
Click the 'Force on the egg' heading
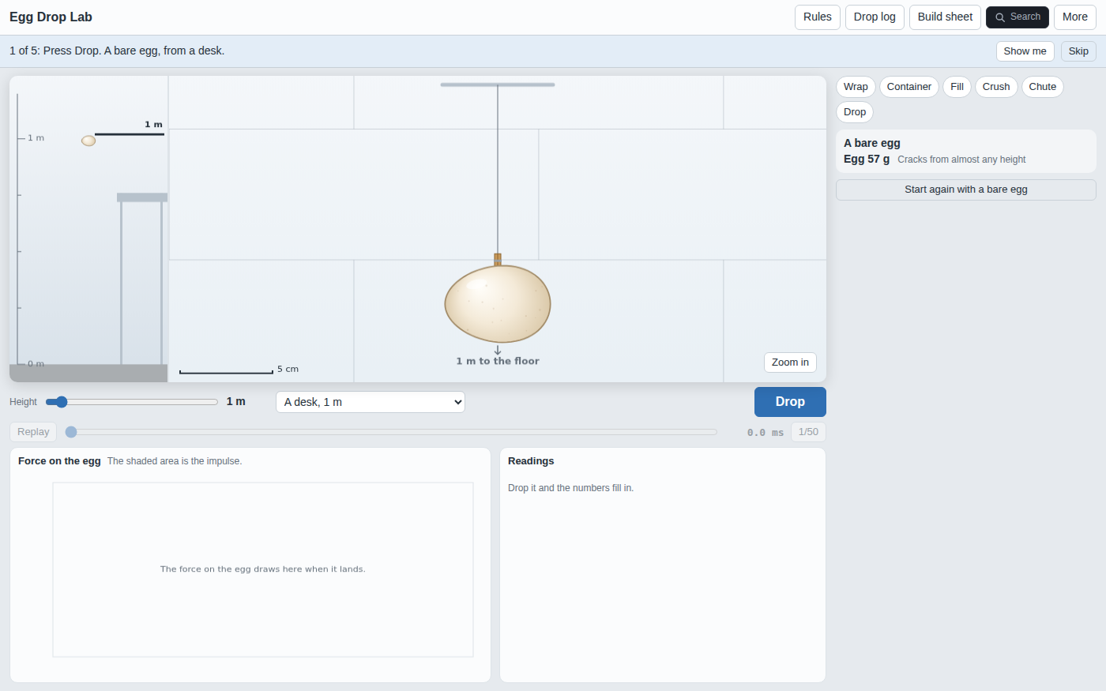pos(59,461)
